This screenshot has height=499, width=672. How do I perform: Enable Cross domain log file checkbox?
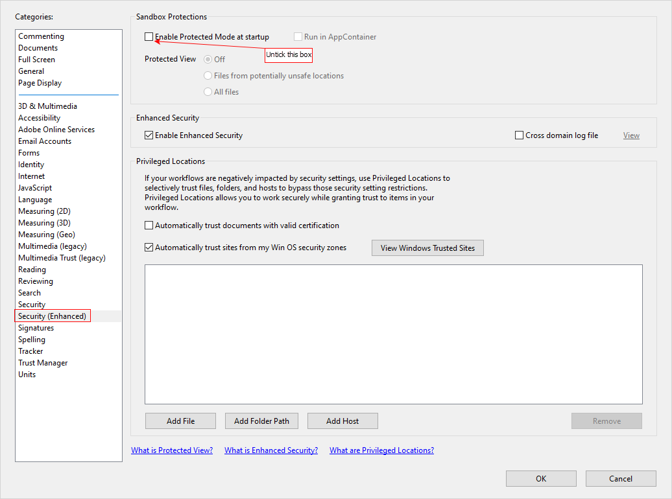[x=519, y=135]
